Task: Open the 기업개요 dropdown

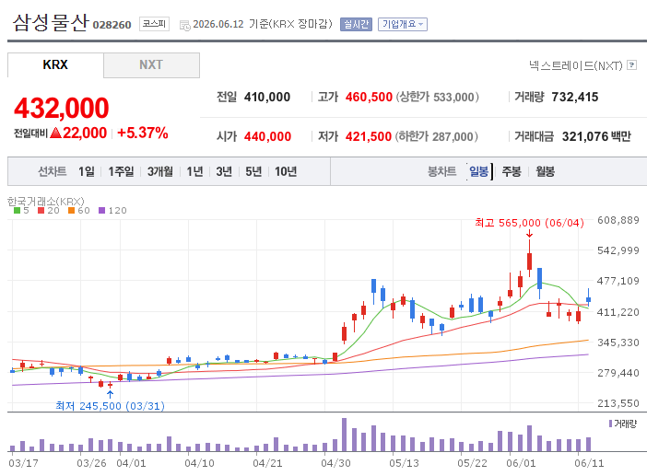Action: [x=403, y=24]
